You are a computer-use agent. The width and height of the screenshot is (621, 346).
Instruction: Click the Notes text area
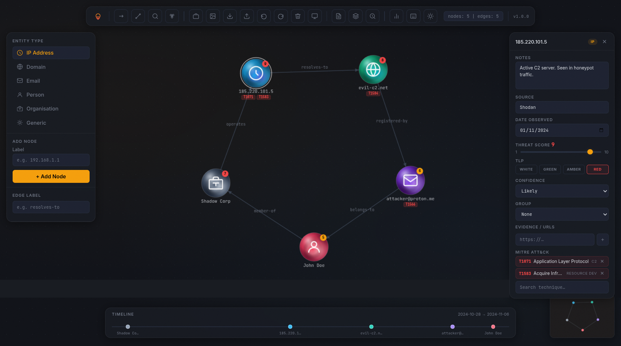point(562,76)
